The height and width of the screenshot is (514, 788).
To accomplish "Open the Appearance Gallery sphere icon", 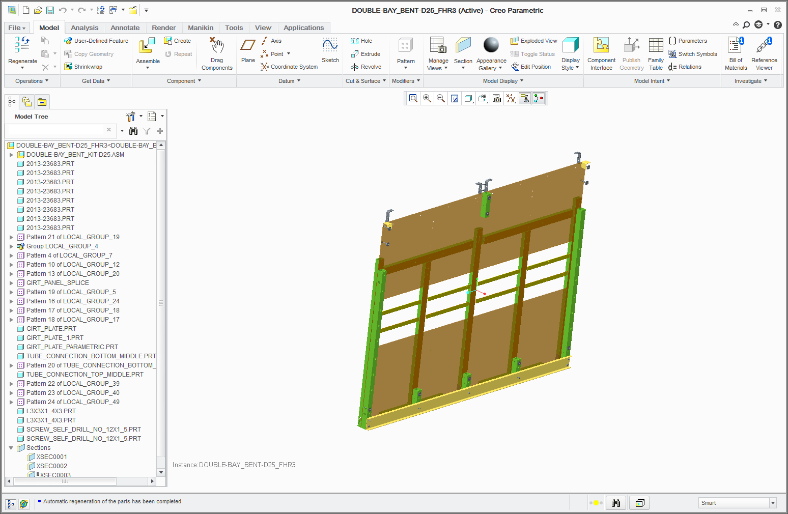I will click(x=491, y=45).
